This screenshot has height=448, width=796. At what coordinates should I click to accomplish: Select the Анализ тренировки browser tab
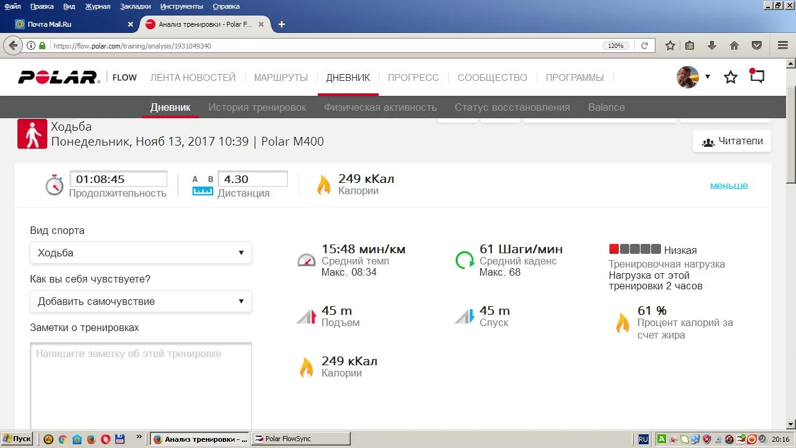[x=205, y=24]
